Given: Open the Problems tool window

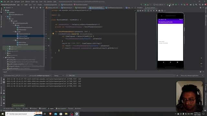Looking at the screenshot, I should (x=33, y=109).
